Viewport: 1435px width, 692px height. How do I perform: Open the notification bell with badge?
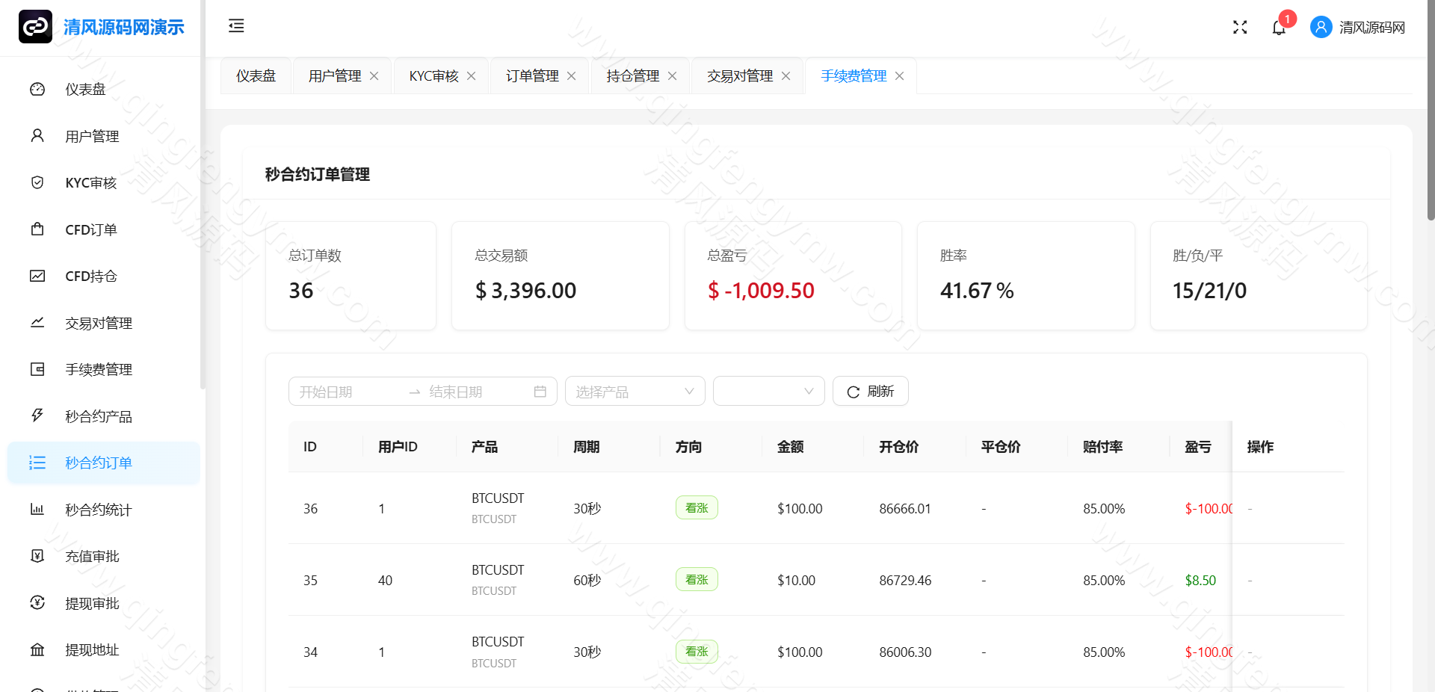pos(1280,27)
